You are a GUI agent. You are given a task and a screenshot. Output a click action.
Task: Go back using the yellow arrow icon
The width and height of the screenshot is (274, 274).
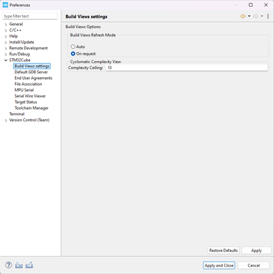pyautogui.click(x=243, y=16)
